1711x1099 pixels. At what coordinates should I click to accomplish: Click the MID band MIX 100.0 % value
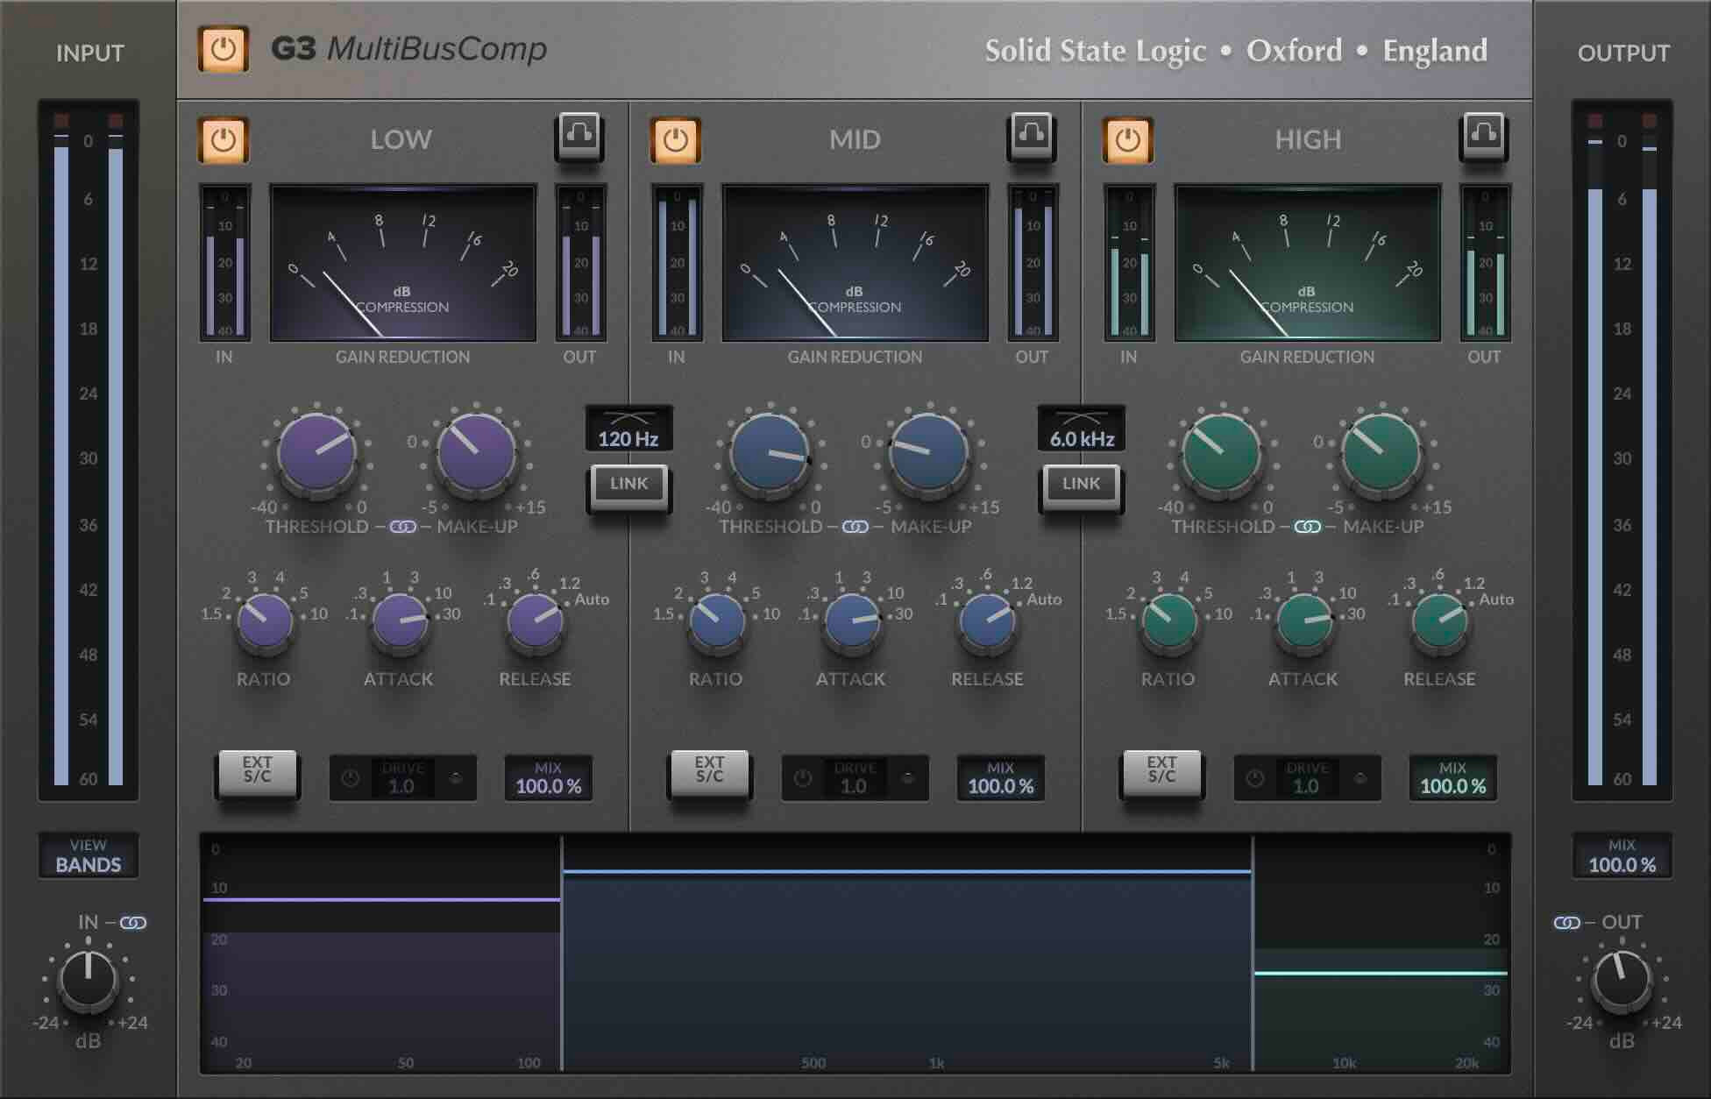click(x=1001, y=778)
